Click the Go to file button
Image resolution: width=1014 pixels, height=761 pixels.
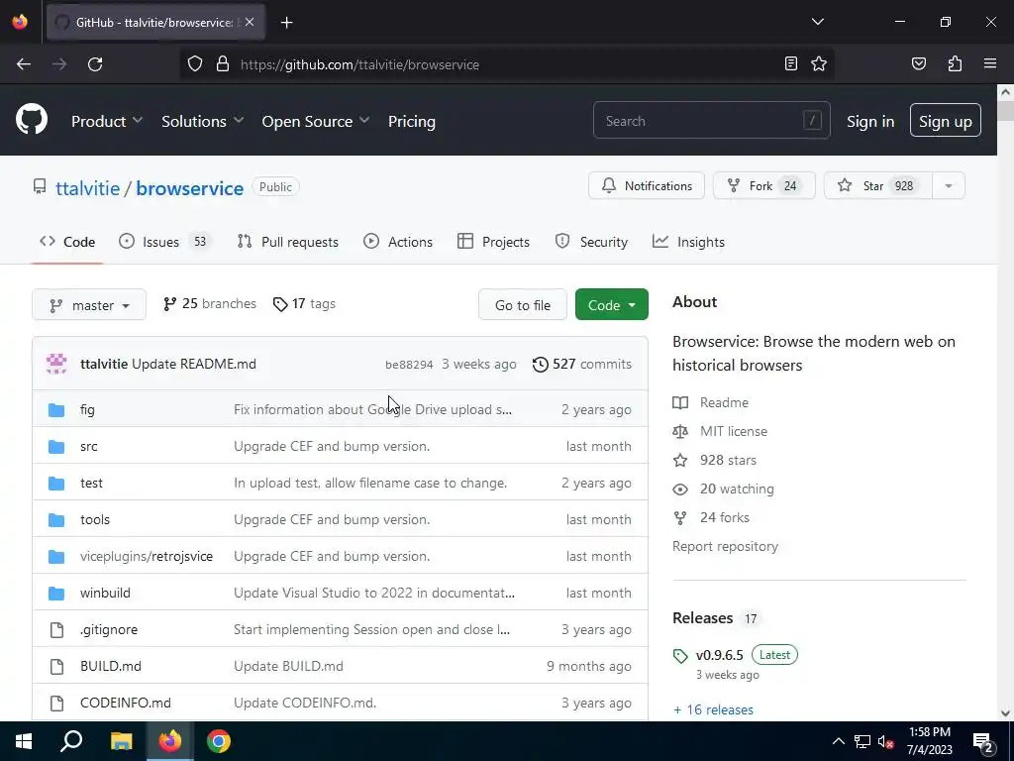523,305
